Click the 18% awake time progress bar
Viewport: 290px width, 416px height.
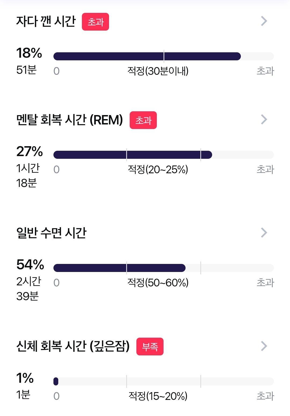[x=164, y=56]
